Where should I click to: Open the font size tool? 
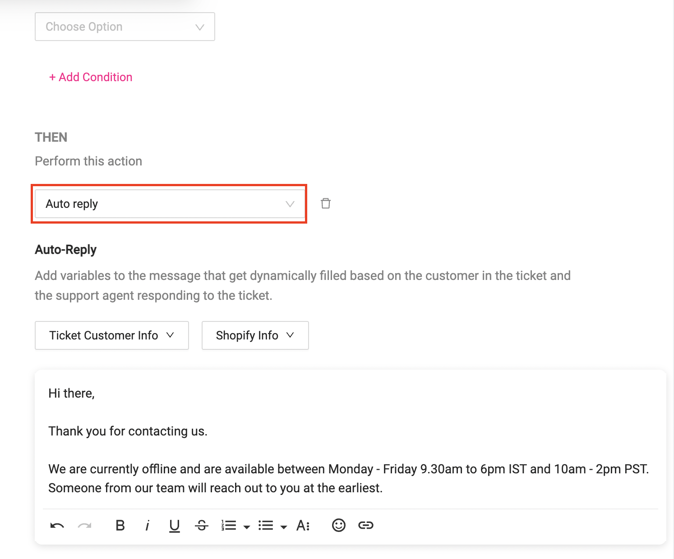pyautogui.click(x=303, y=525)
